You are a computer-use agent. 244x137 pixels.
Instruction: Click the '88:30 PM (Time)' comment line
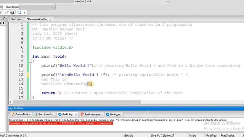(x=53, y=38)
